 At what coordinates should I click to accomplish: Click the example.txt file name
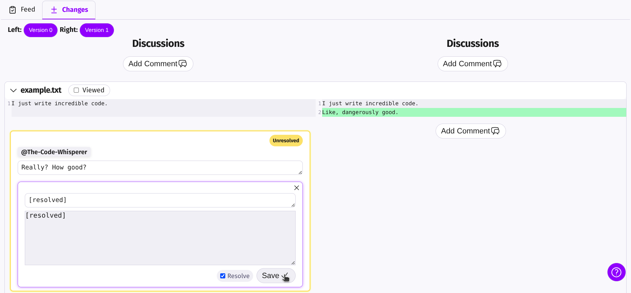pos(41,90)
